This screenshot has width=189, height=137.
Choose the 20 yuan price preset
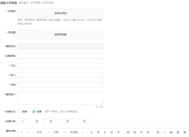67,121
